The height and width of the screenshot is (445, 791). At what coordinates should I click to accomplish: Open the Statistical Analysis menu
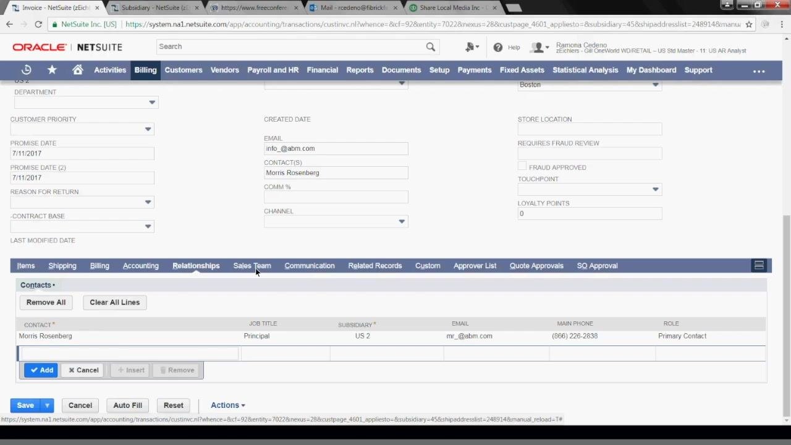585,70
